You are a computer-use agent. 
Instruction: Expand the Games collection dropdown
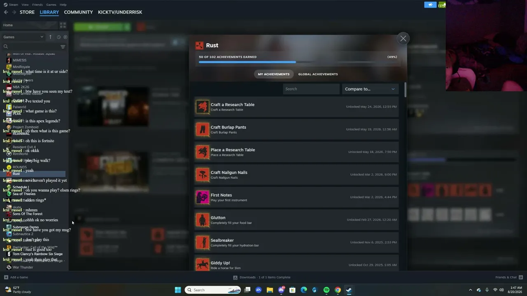pyautogui.click(x=23, y=37)
